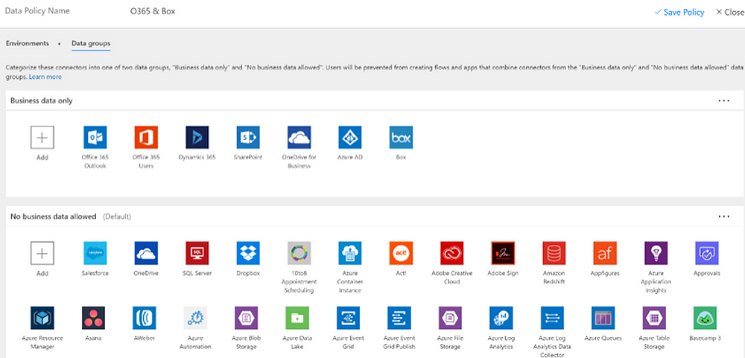Click the No business data allowed heading
This screenshot has height=358, width=745.
(53, 217)
